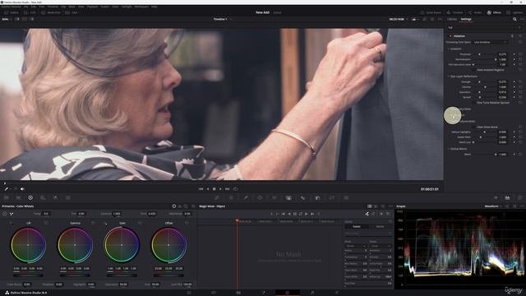Click the Threshold value field 0.270
Viewport: 526px width, 296px height.
click(502, 54)
